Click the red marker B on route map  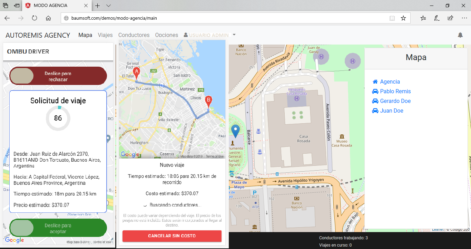pos(208,102)
